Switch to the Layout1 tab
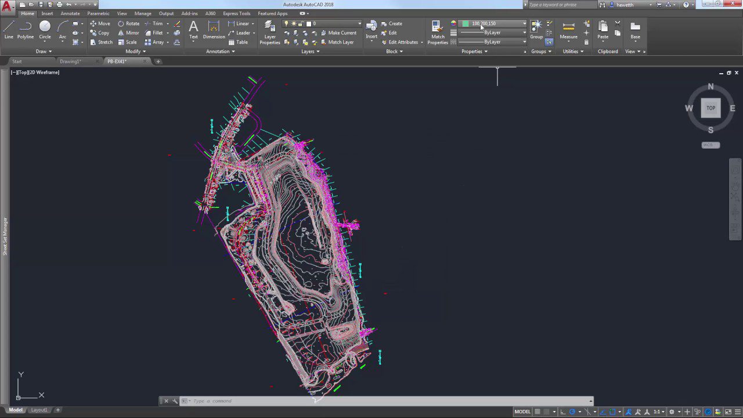The image size is (743, 418). (x=39, y=410)
